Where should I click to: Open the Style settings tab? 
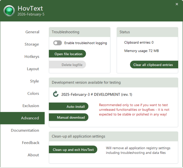tap(34, 81)
